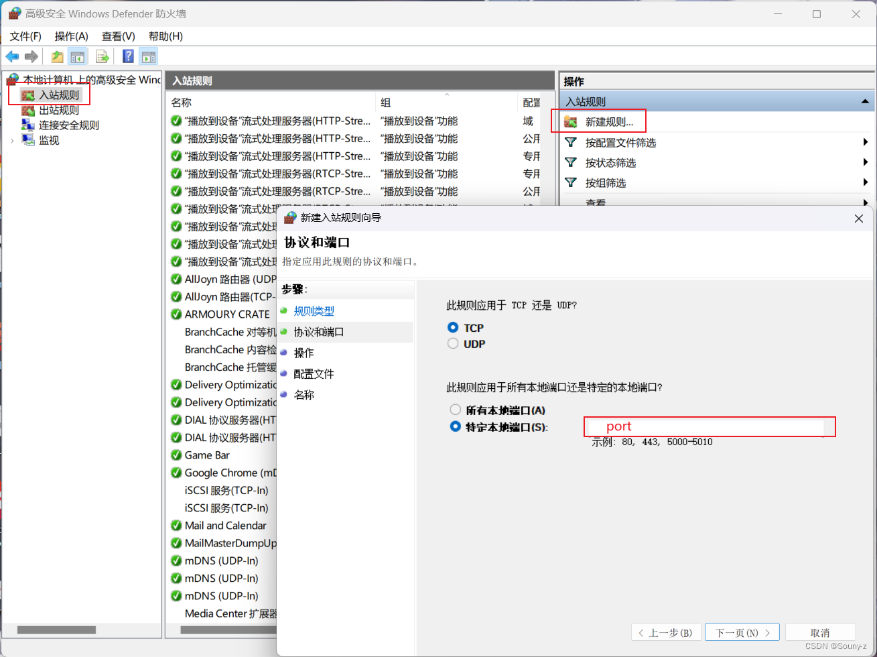Open the 查看 menu in menu bar

pos(118,36)
